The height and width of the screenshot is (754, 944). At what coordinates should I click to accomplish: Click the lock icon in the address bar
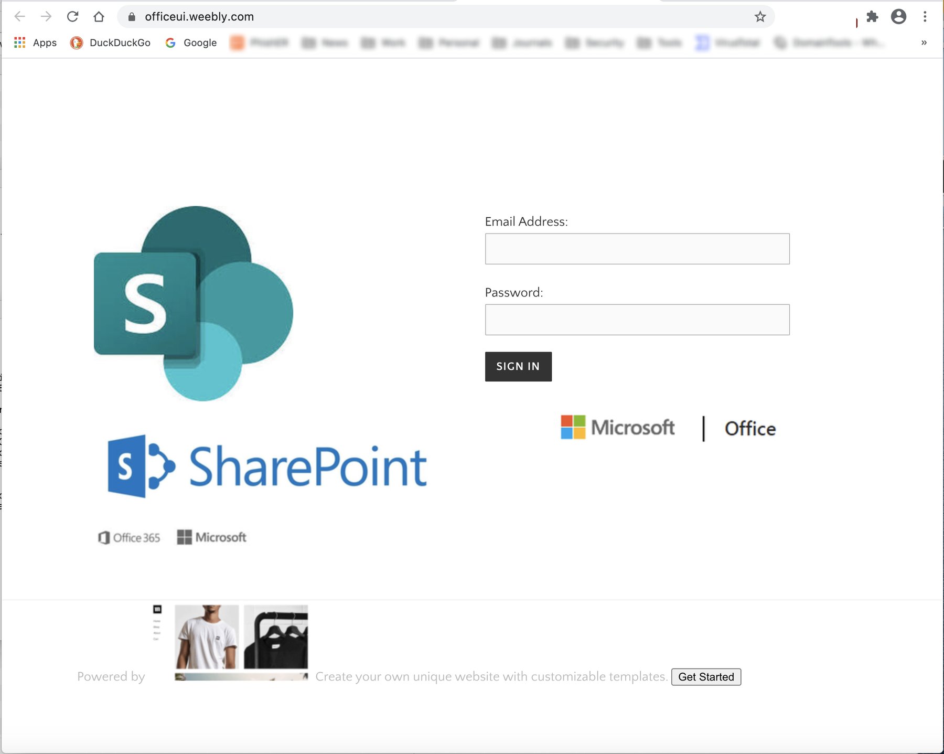pos(133,16)
